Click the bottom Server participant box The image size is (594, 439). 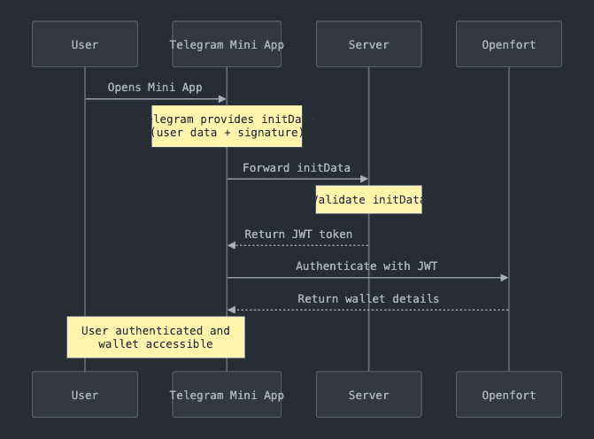pyautogui.click(x=368, y=395)
